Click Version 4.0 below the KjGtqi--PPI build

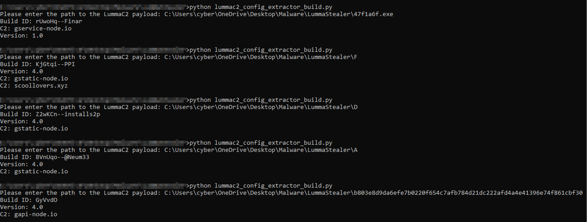point(21,71)
